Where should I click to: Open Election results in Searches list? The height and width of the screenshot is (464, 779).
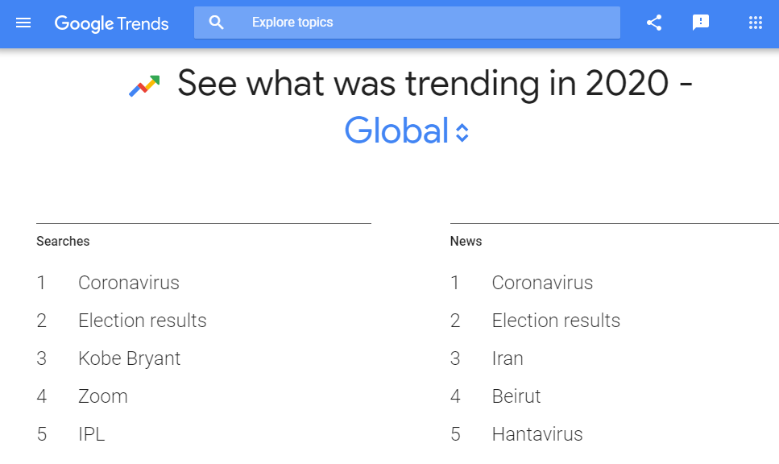tap(142, 321)
